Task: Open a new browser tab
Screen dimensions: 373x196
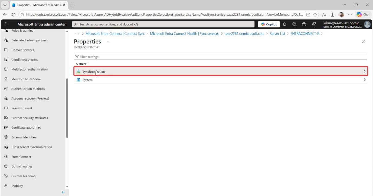Action: point(73,5)
